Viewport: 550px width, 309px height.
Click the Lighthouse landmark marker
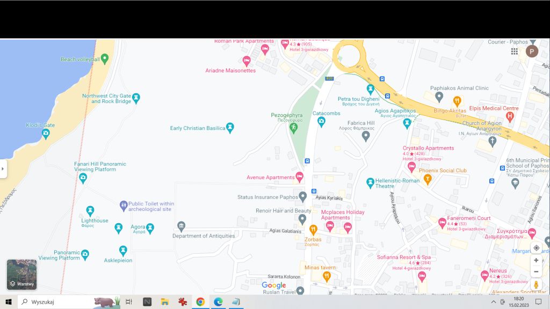pos(90,211)
